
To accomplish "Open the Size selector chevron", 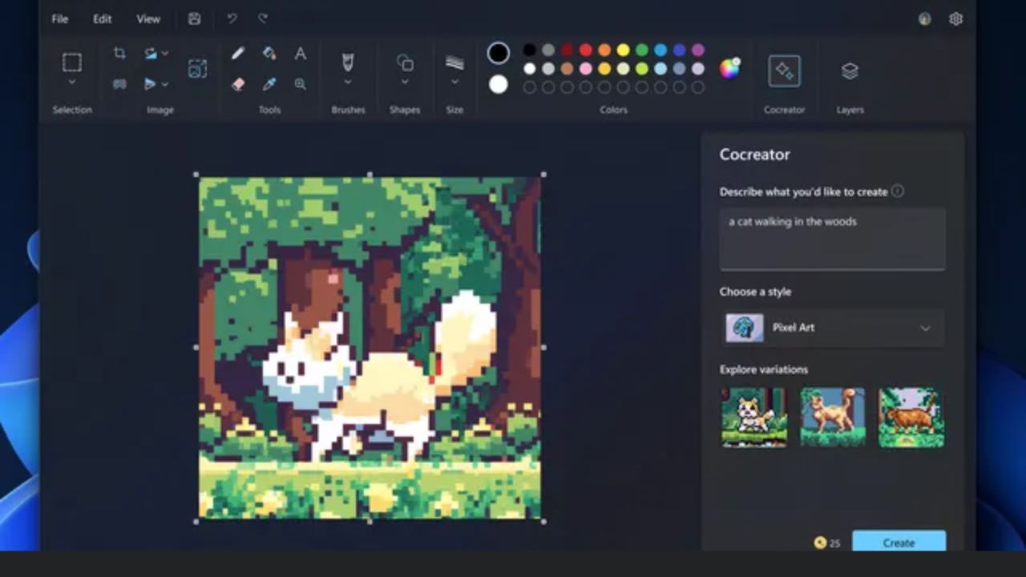I will (x=454, y=83).
